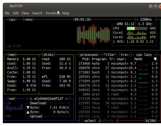The image size is (161, 126).
Task: Minimize the BashTOP window
Action: click(x=150, y=6)
